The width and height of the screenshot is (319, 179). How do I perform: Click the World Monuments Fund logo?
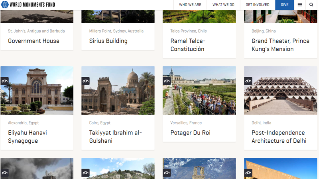pyautogui.click(x=28, y=5)
